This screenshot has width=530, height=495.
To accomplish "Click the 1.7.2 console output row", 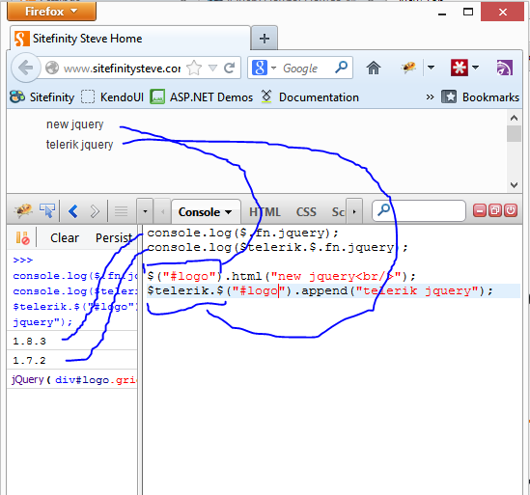I will point(72,361).
